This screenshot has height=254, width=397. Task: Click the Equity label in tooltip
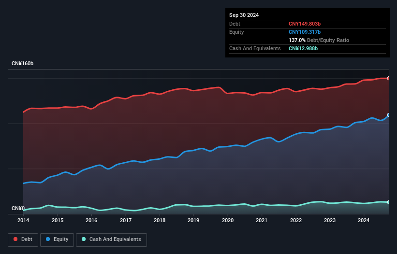tap(236, 32)
